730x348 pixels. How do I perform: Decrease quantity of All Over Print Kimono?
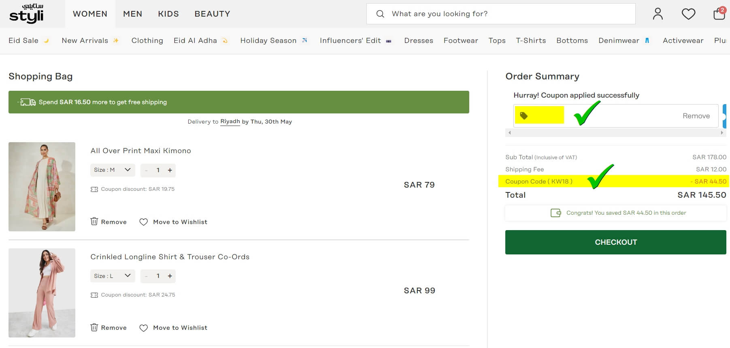(x=146, y=170)
